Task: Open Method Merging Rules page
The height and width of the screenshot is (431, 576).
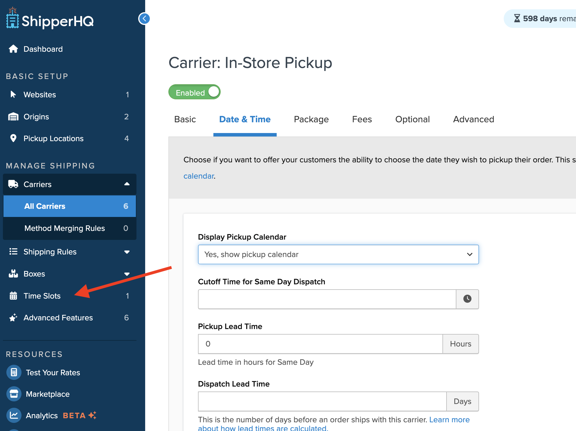Action: [64, 228]
